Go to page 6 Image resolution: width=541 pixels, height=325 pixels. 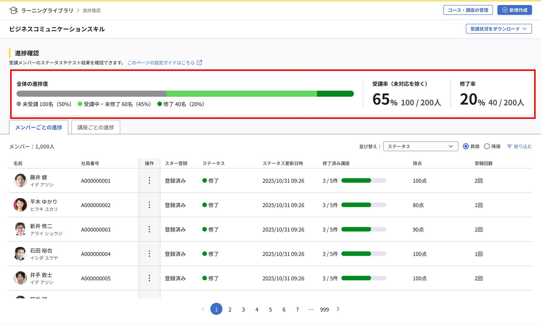pyautogui.click(x=284, y=310)
